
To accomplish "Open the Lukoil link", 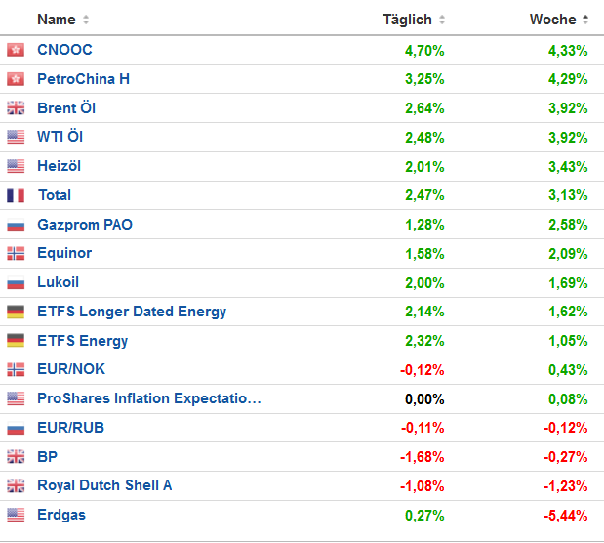I will click(59, 282).
